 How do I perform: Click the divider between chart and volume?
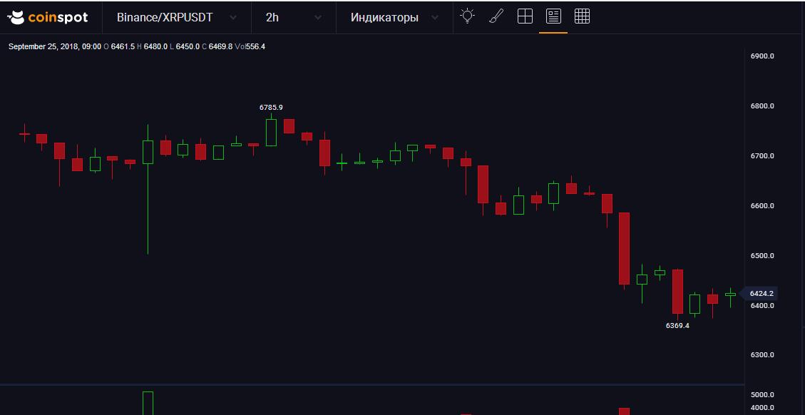pos(371,385)
